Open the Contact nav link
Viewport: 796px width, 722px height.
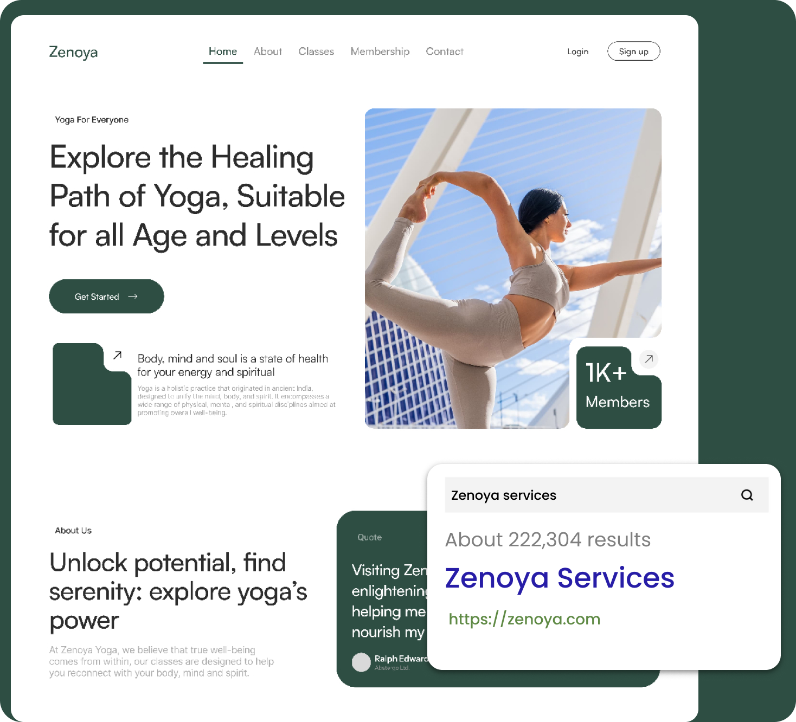(x=445, y=51)
